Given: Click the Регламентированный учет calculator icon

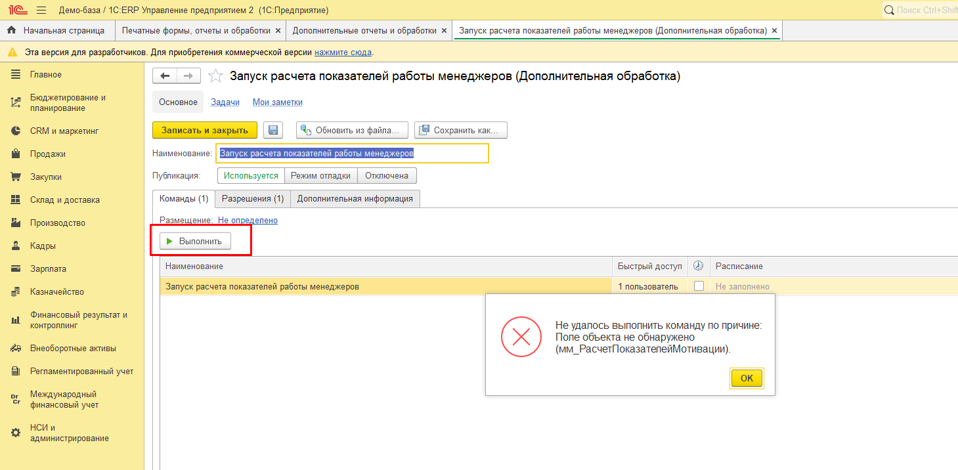Looking at the screenshot, I should (x=16, y=371).
